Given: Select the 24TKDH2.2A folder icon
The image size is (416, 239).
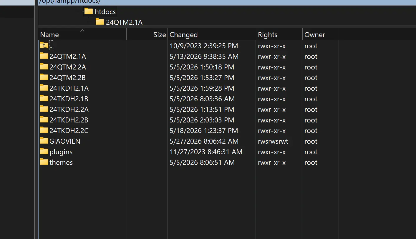Looking at the screenshot, I should 44,109.
